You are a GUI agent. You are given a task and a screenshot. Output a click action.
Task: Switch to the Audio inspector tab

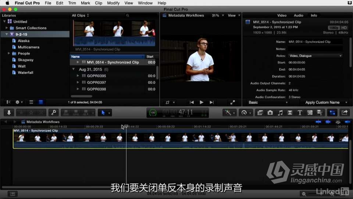[299, 15]
